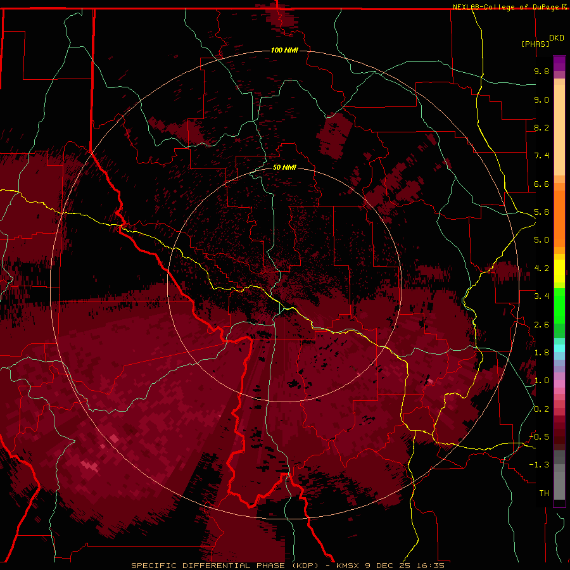Viewport: 570px width, 570px height.
Task: Click the 5.8 legend value
Action: (541, 212)
